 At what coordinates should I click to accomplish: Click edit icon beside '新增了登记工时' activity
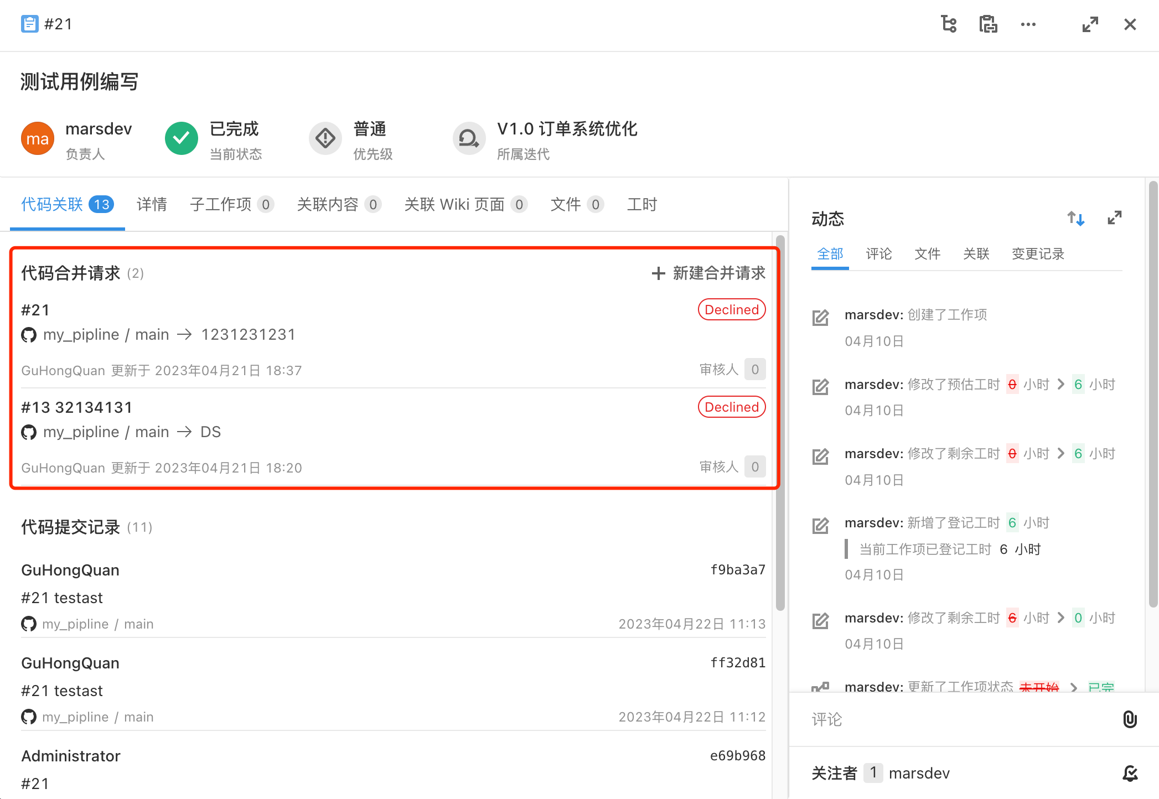coord(820,526)
